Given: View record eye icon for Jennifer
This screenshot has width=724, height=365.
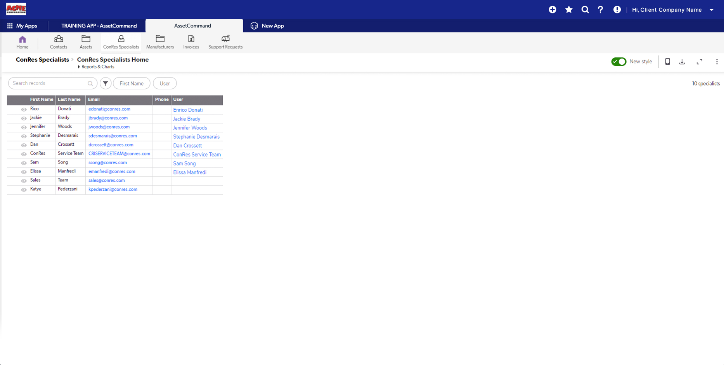Looking at the screenshot, I should coord(24,127).
